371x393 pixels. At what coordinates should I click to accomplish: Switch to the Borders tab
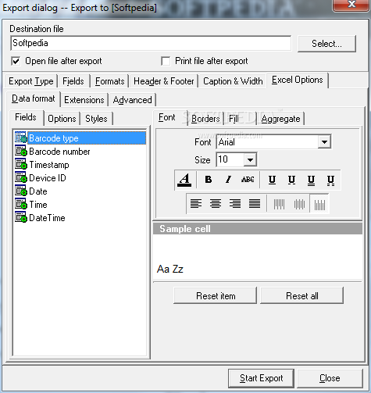[x=205, y=119]
